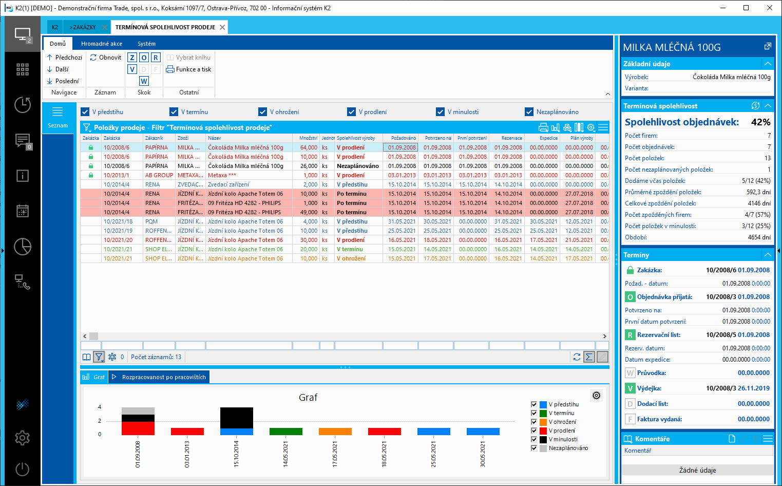The width and height of the screenshot is (782, 486).
Task: Open chart settings gear icon
Action: (596, 396)
